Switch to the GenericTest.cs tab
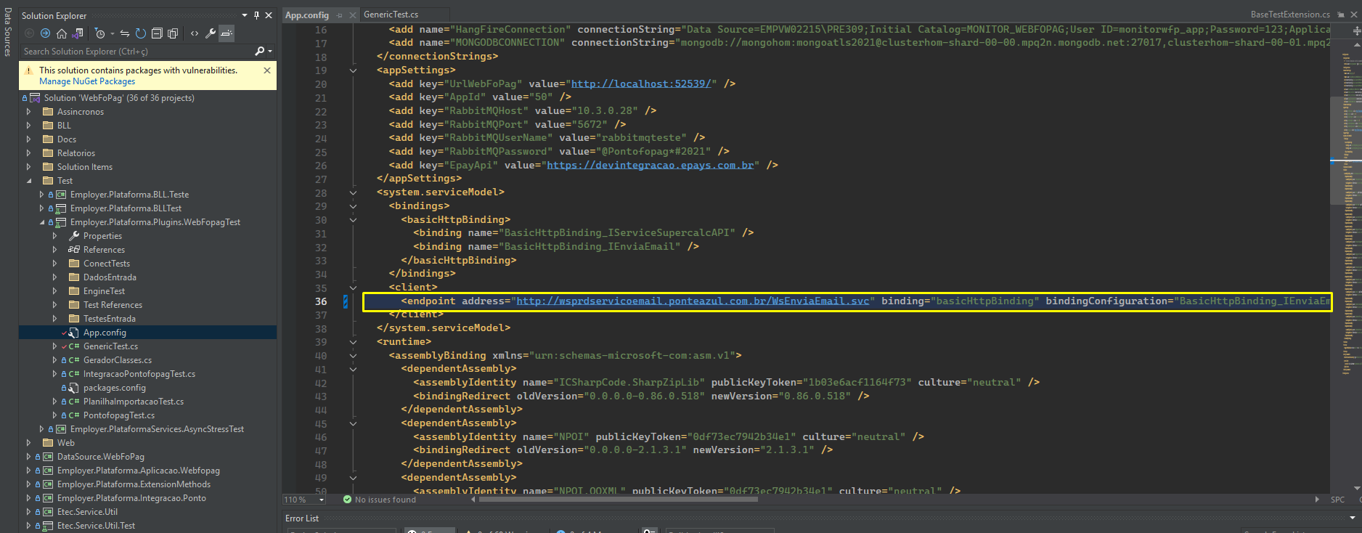 [391, 15]
